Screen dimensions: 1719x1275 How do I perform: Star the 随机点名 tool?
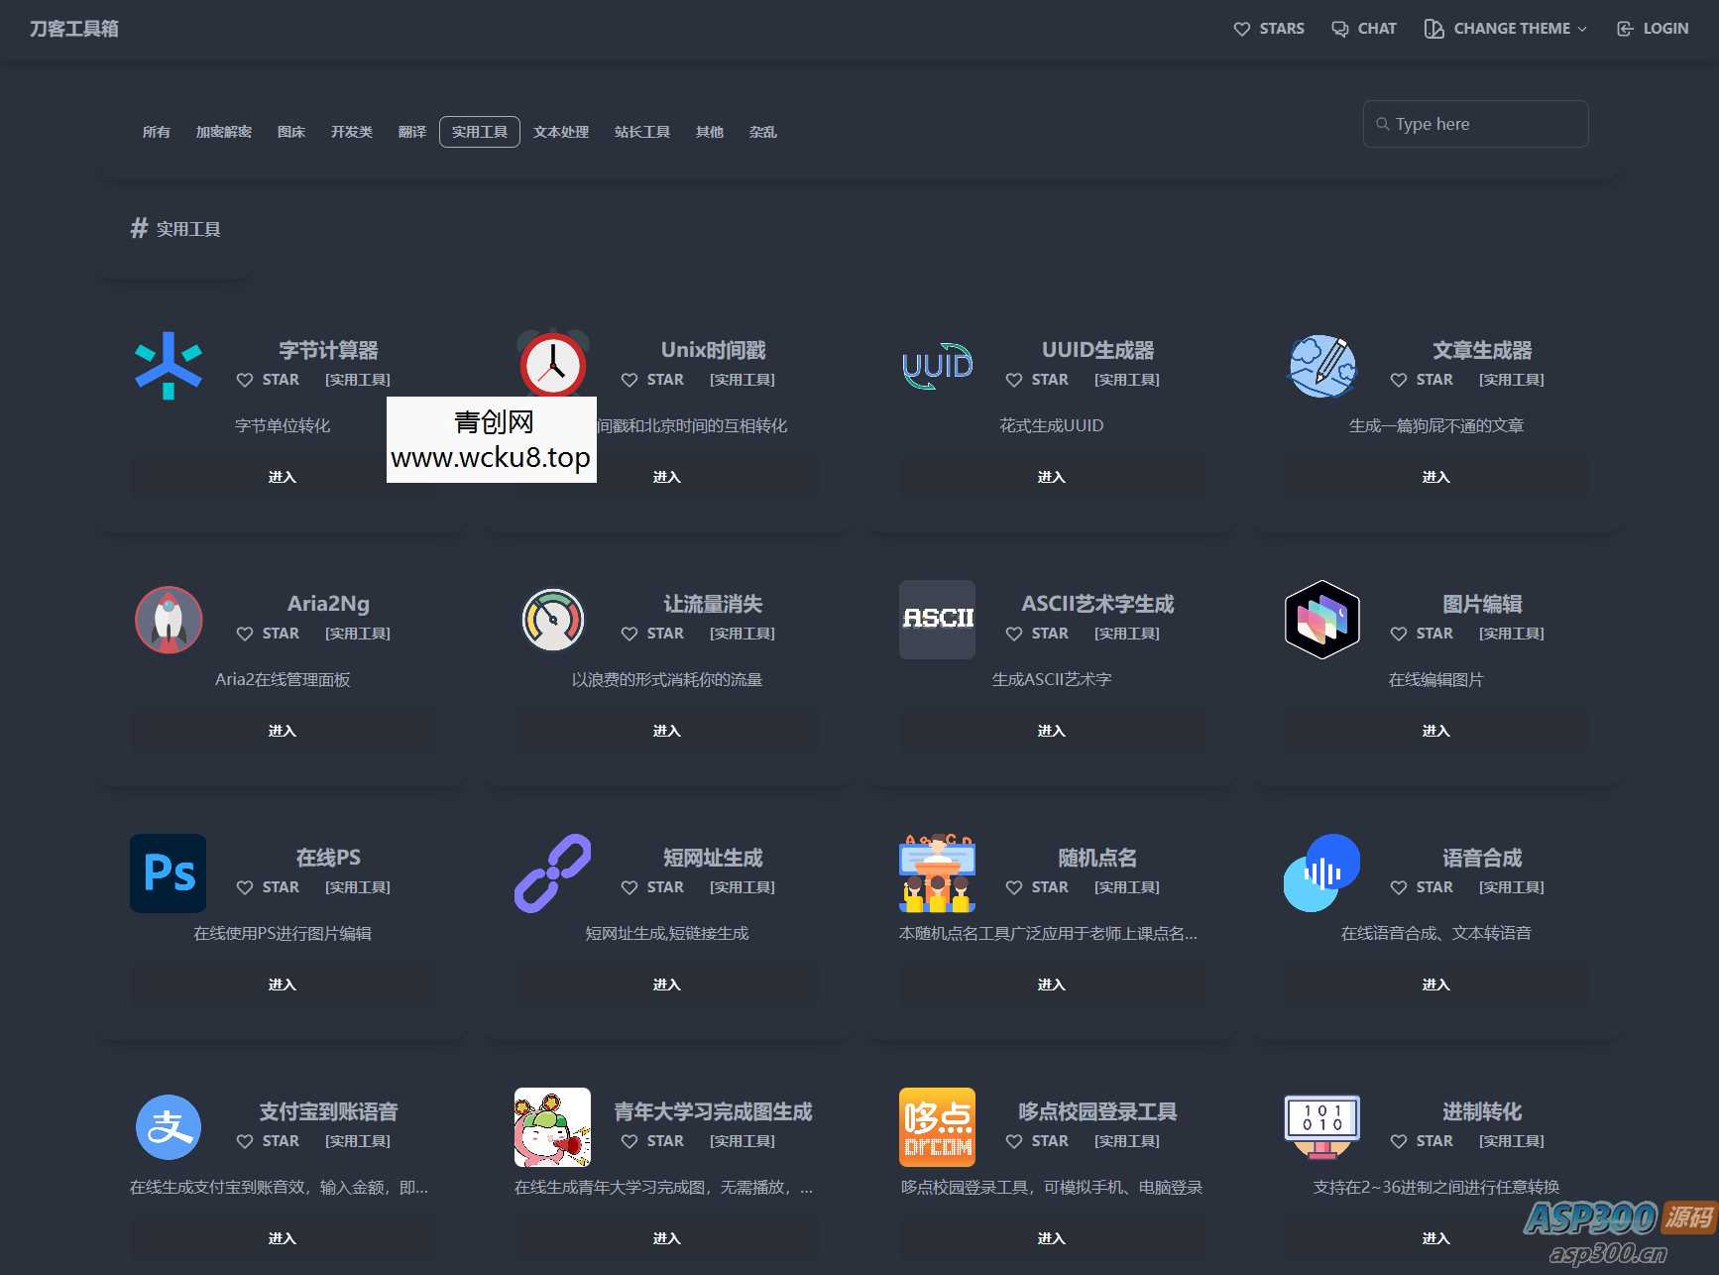(1037, 887)
